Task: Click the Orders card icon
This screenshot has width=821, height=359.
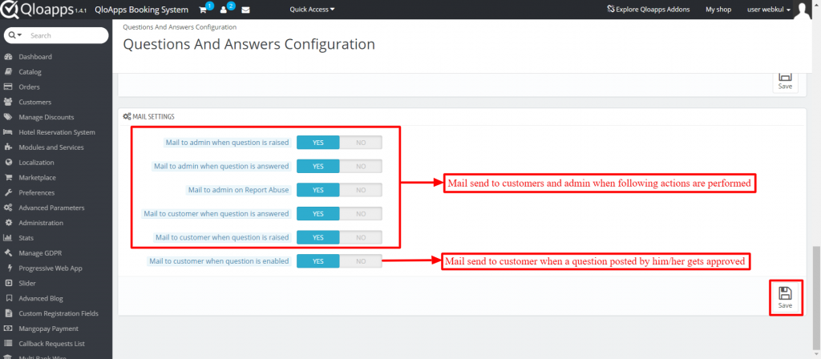Action: click(8, 87)
